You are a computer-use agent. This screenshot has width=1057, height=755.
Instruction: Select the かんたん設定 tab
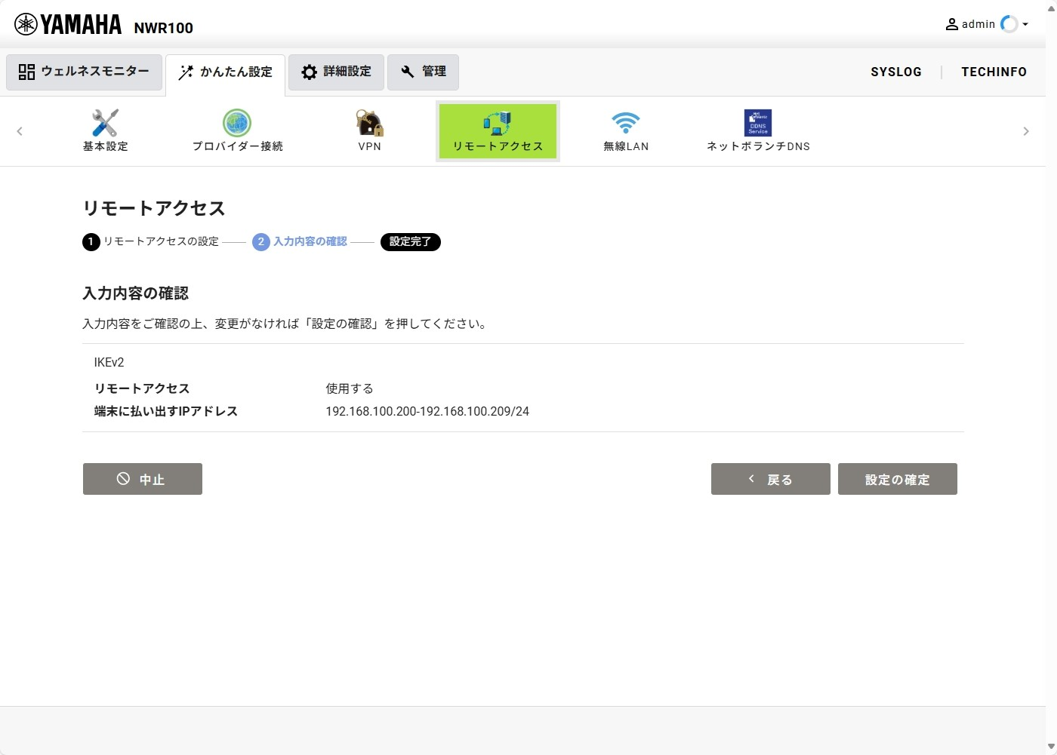tap(225, 72)
